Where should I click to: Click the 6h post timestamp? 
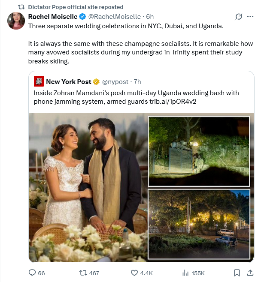point(150,17)
